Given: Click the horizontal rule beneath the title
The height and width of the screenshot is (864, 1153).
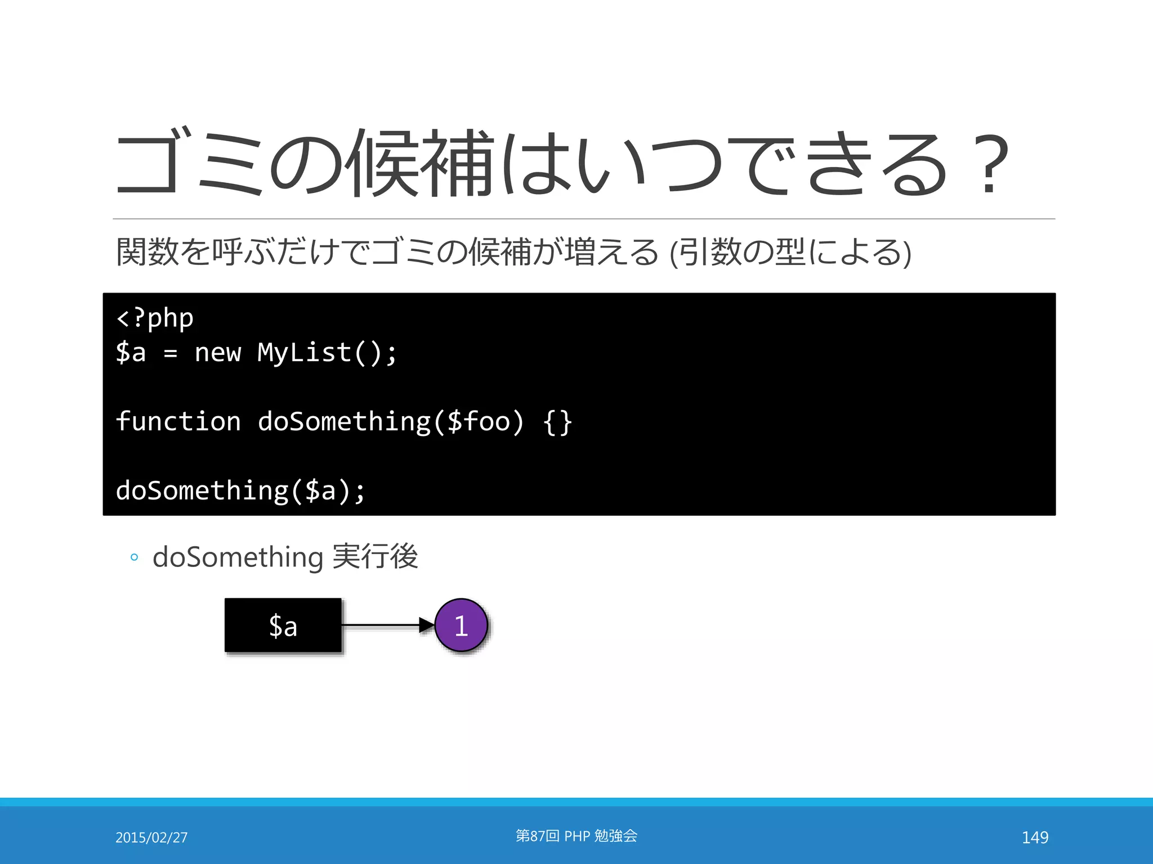Looking at the screenshot, I should tap(583, 219).
